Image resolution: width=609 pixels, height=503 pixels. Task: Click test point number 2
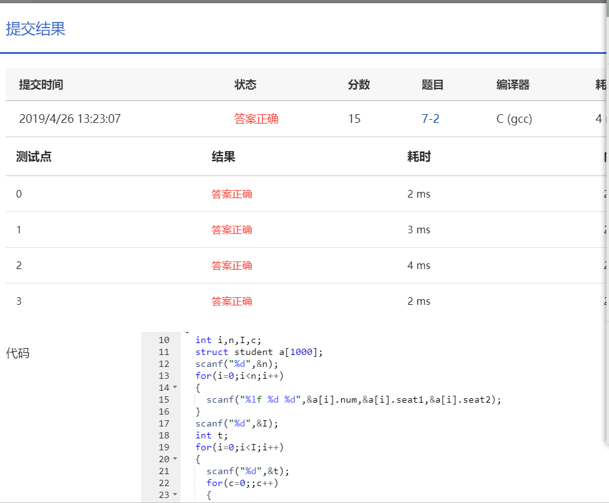19,265
